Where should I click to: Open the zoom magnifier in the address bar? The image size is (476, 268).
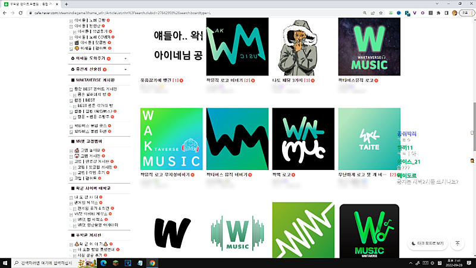[365, 13]
